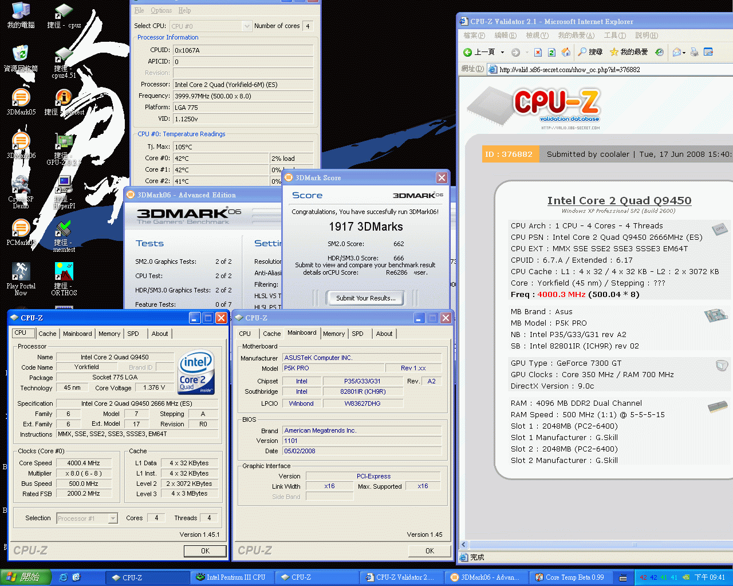Open Core Temp Options menu
Viewport: 733px width, 586px height.
(x=161, y=10)
